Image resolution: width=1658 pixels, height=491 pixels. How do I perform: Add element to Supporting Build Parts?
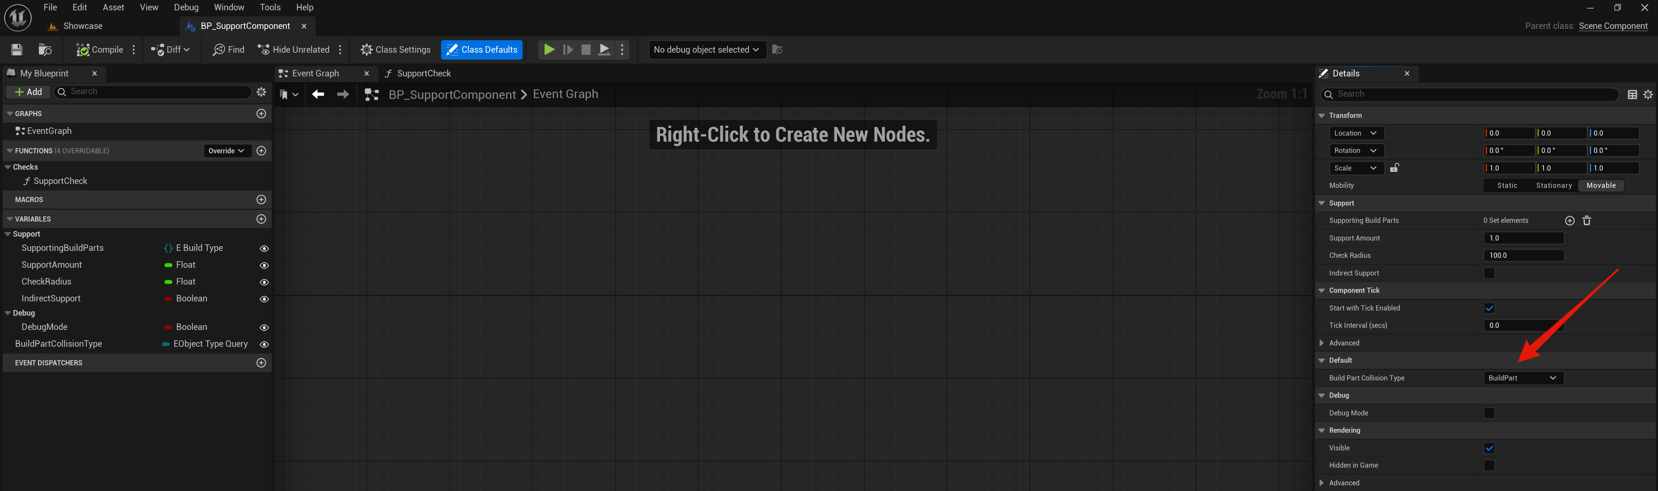tap(1569, 221)
